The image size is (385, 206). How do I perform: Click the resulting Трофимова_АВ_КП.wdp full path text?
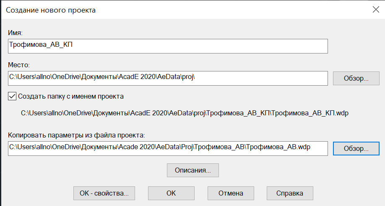tap(185, 113)
